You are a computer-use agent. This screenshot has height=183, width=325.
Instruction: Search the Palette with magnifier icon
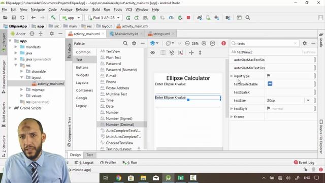pos(125,43)
